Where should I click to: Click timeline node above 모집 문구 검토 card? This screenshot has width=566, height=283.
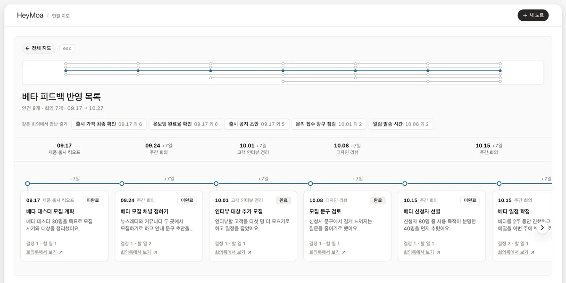point(310,183)
